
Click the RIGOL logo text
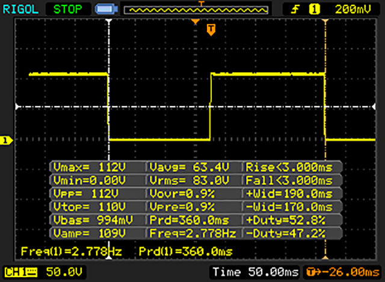point(20,10)
